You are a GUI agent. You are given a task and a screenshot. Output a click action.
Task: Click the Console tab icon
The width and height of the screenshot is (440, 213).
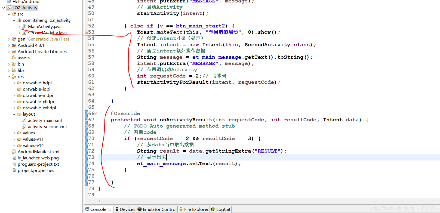[x=87, y=209]
